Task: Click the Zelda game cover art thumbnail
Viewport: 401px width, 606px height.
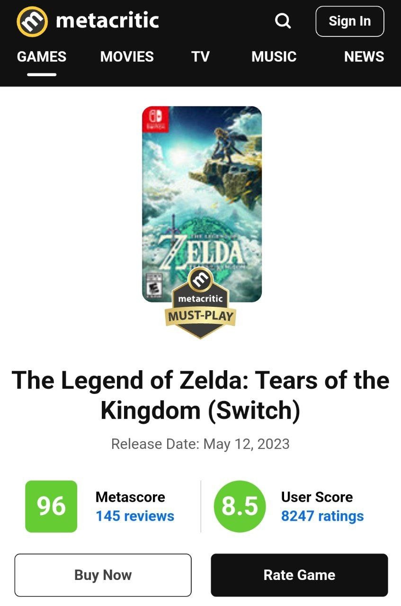Action: (x=202, y=204)
